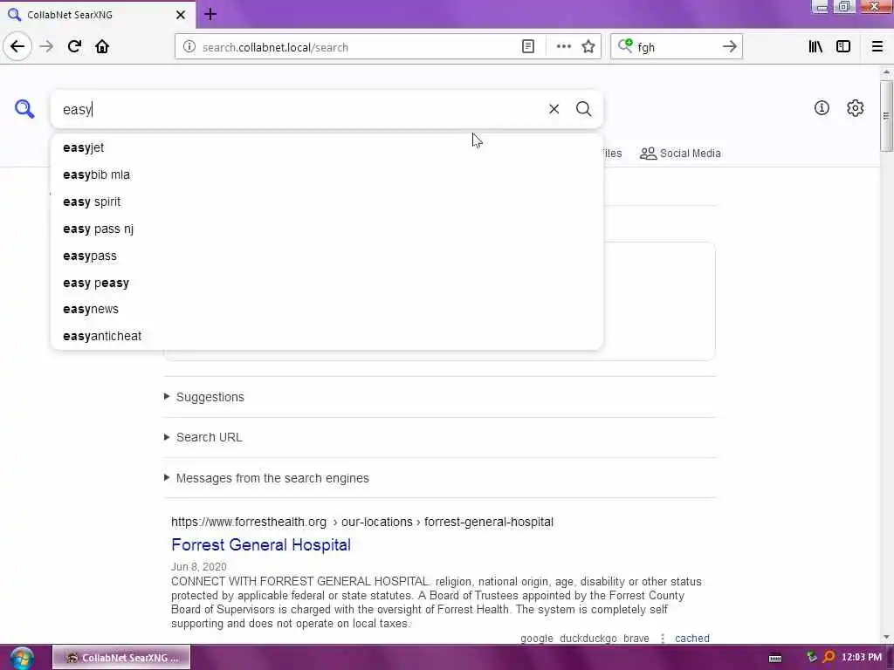894x670 pixels.
Task: Run search with the magnifier button
Action: 583,109
